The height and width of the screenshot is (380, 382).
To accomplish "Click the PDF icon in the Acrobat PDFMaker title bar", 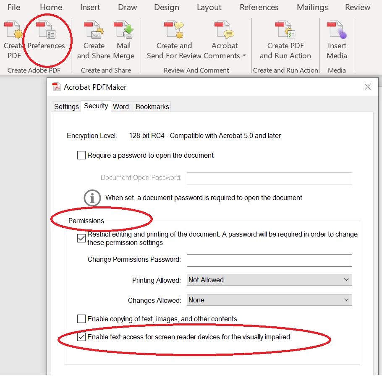I will point(57,87).
